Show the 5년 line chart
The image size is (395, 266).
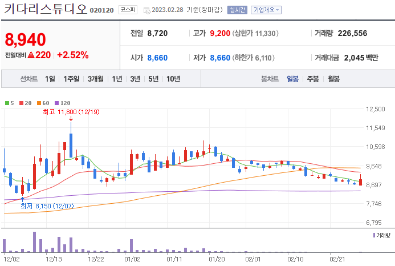click(x=153, y=79)
